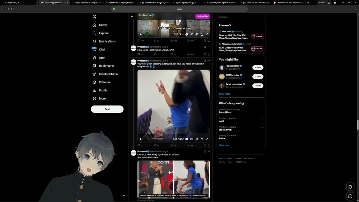Open Profile in the sidebar

pyautogui.click(x=100, y=90)
